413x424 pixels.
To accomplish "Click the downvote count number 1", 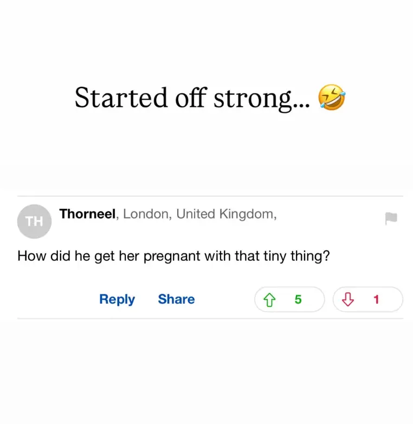I will click(x=376, y=299).
